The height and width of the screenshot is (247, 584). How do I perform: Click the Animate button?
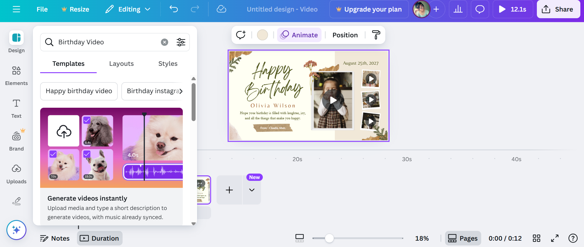(x=299, y=35)
